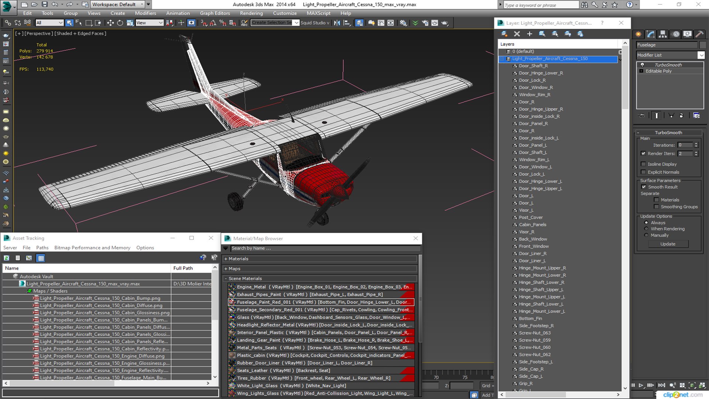The width and height of the screenshot is (709, 399).
Task: Toggle Smooth Result checkbox
Action: pos(644,187)
